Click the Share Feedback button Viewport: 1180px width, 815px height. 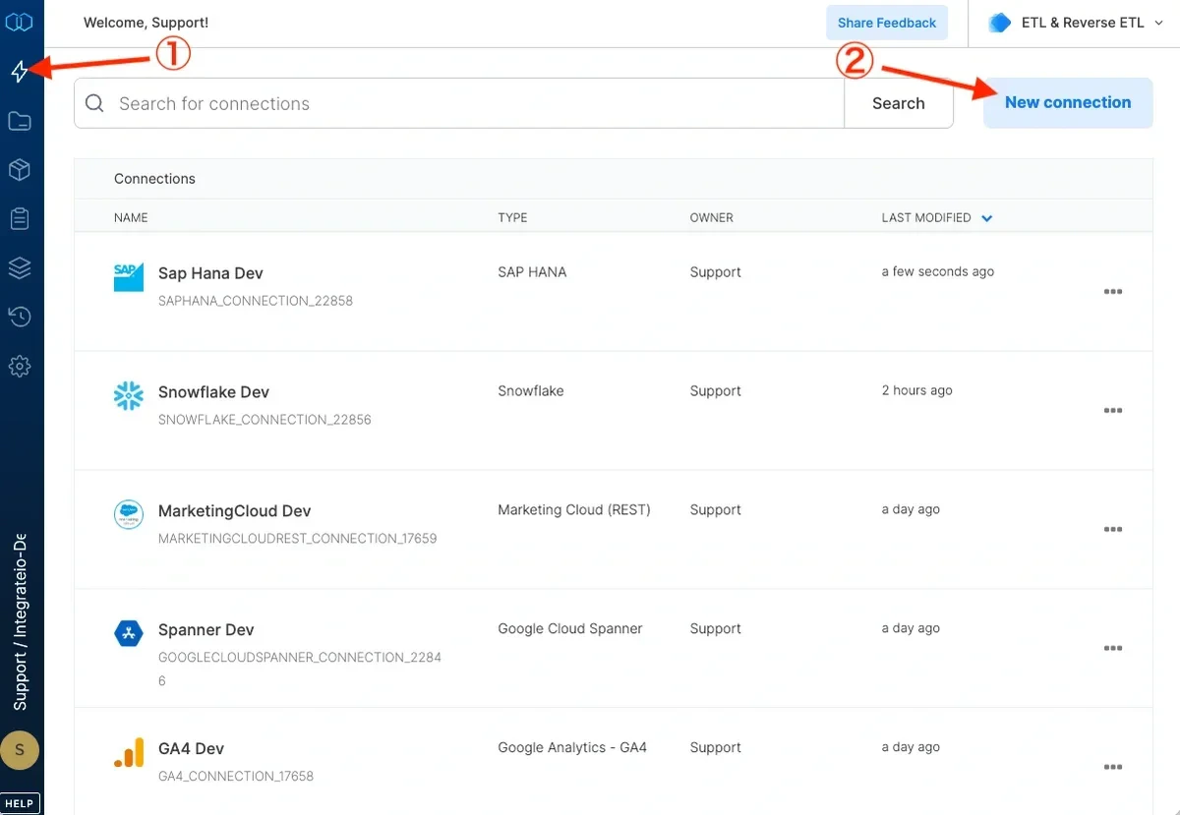pyautogui.click(x=887, y=23)
